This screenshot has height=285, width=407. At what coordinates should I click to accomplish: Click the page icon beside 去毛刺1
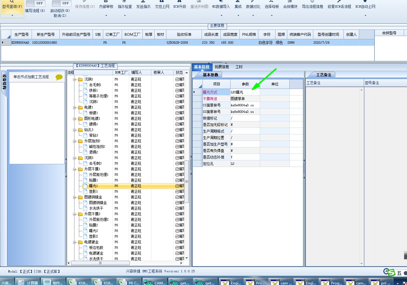point(85,85)
